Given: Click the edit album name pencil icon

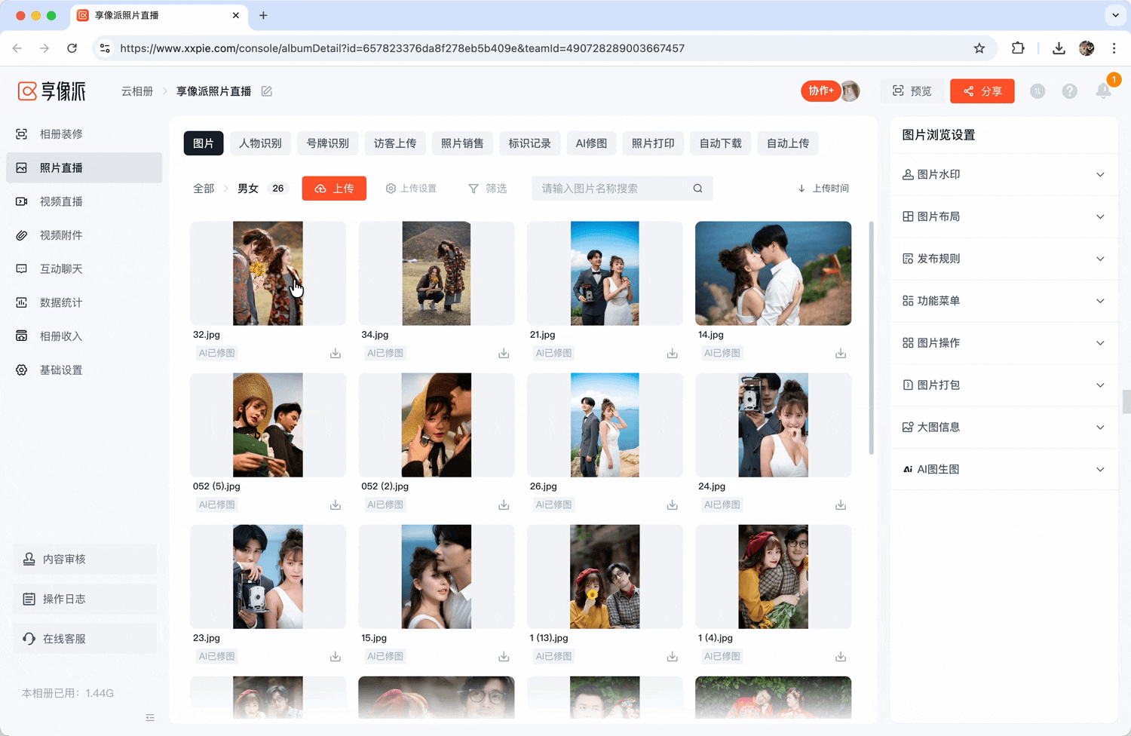Looking at the screenshot, I should tap(266, 91).
